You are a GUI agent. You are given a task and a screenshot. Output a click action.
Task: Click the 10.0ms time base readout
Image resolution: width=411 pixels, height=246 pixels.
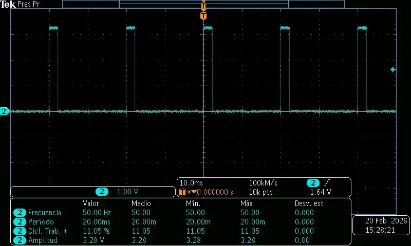tap(191, 183)
